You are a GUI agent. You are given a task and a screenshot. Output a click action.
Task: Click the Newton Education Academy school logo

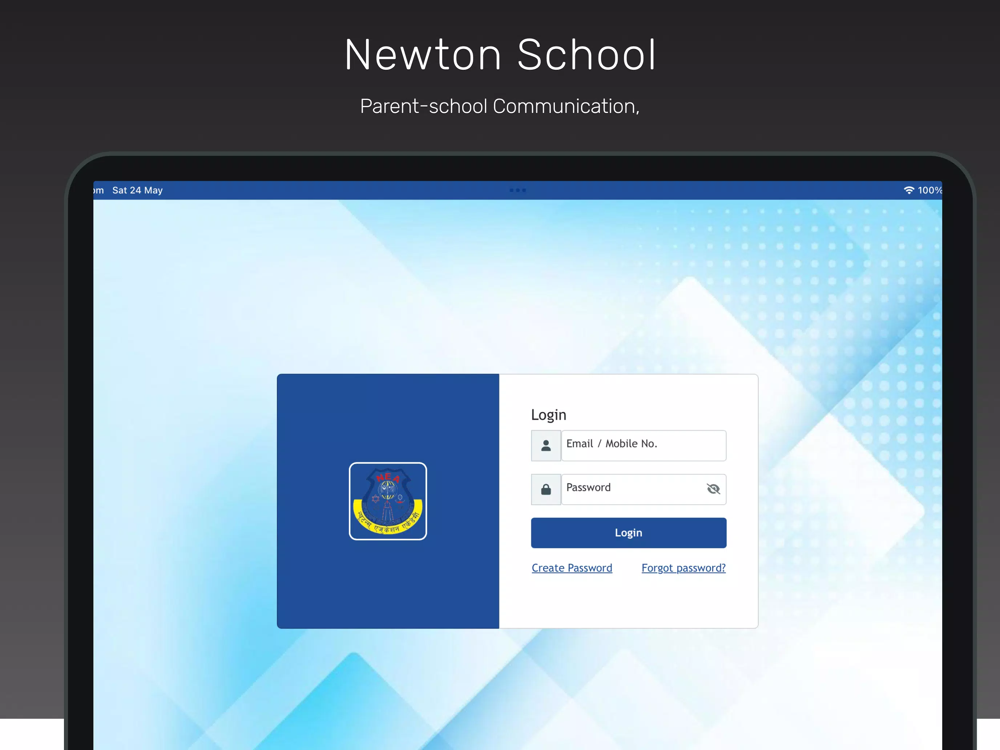click(388, 501)
